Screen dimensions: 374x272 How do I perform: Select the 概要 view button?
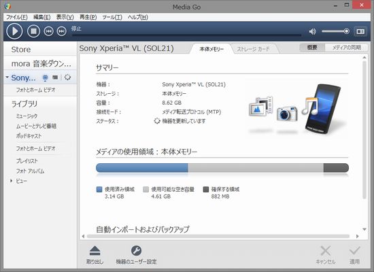point(312,47)
